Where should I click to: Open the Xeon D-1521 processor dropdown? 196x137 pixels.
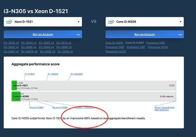(43, 22)
